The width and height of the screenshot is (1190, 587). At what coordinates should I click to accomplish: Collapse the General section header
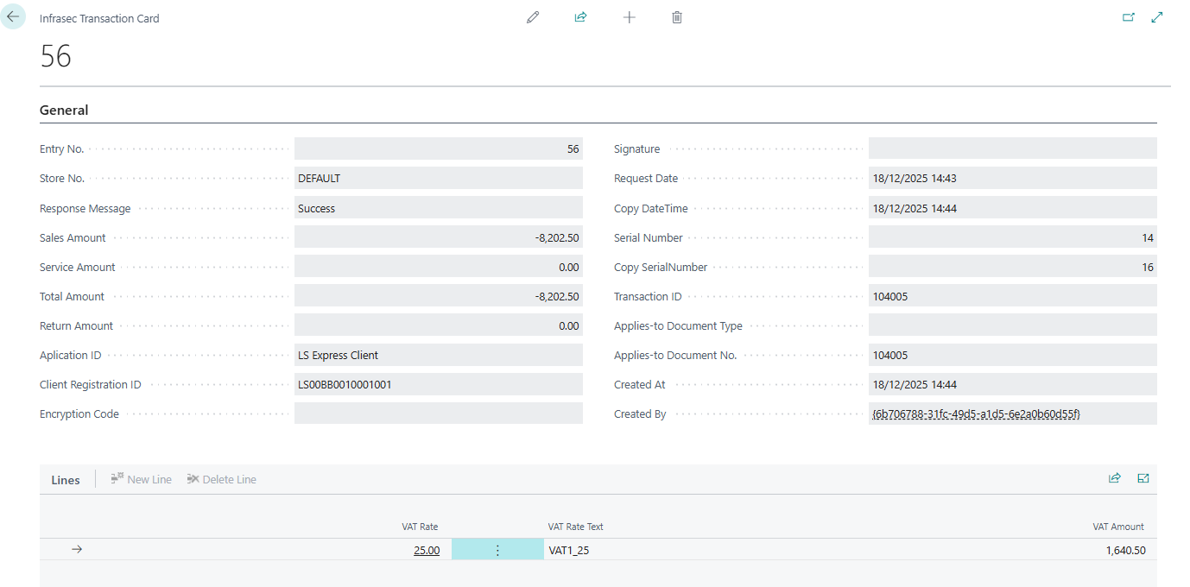(x=64, y=110)
